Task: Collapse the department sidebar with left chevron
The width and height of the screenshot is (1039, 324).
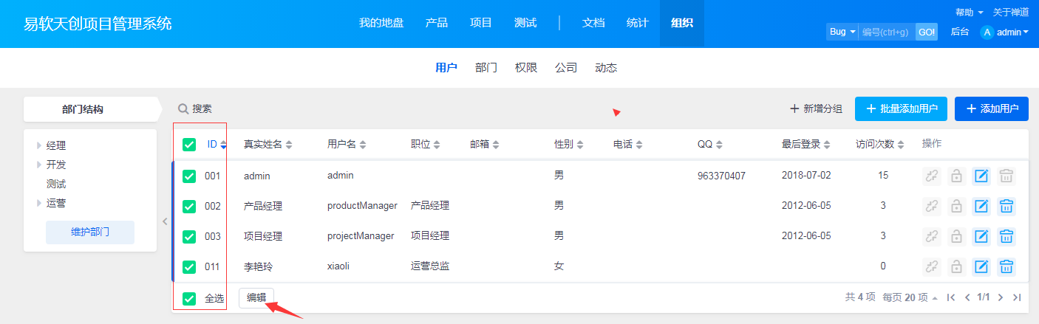Action: tap(165, 221)
